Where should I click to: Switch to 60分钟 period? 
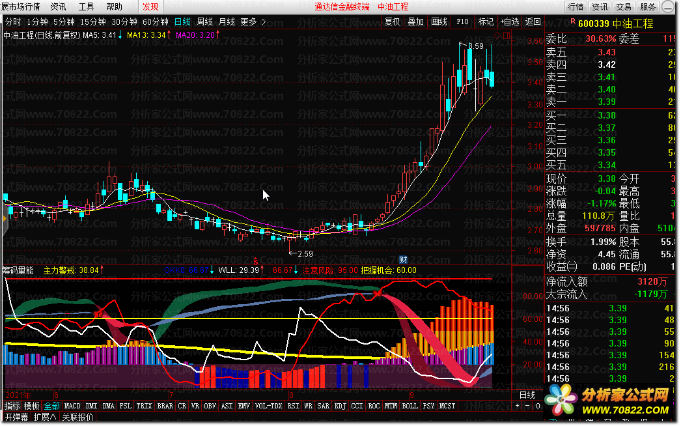[156, 21]
